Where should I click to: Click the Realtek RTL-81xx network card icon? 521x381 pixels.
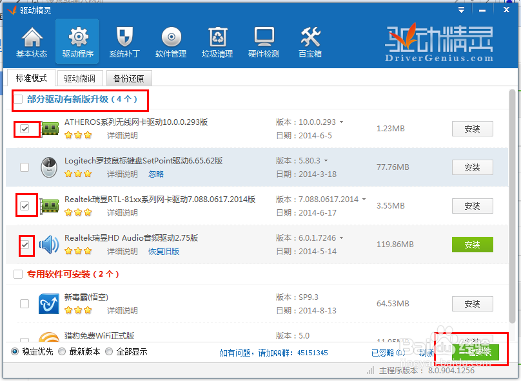[50, 206]
